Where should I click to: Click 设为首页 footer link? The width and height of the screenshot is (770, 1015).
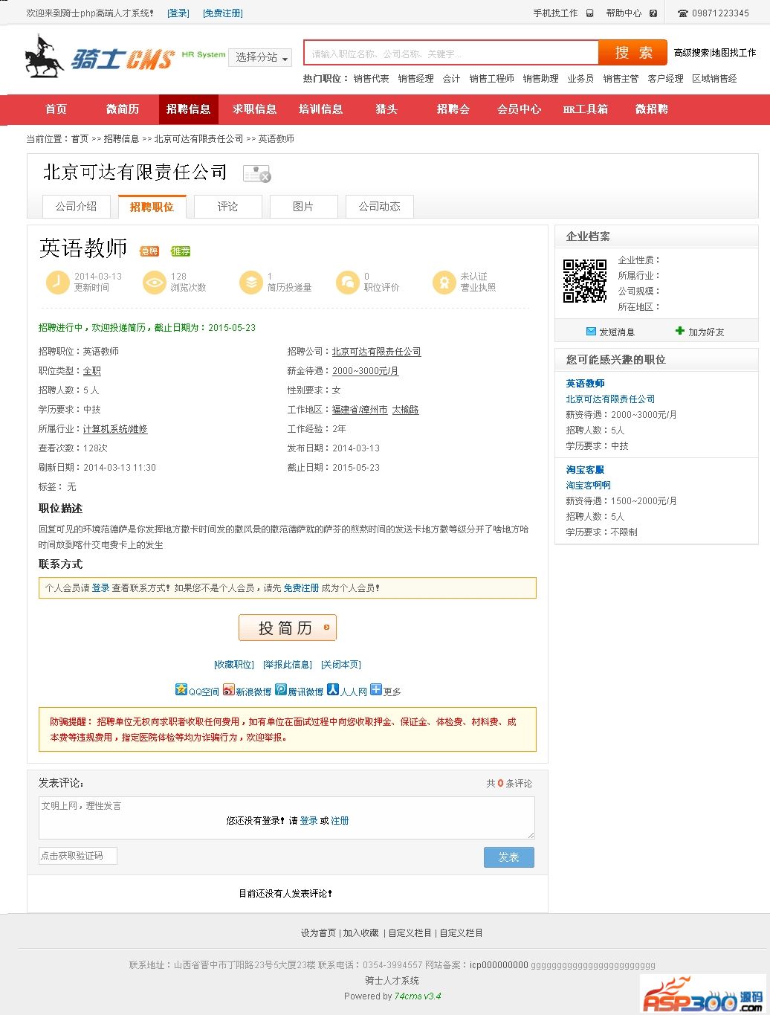pos(319,932)
